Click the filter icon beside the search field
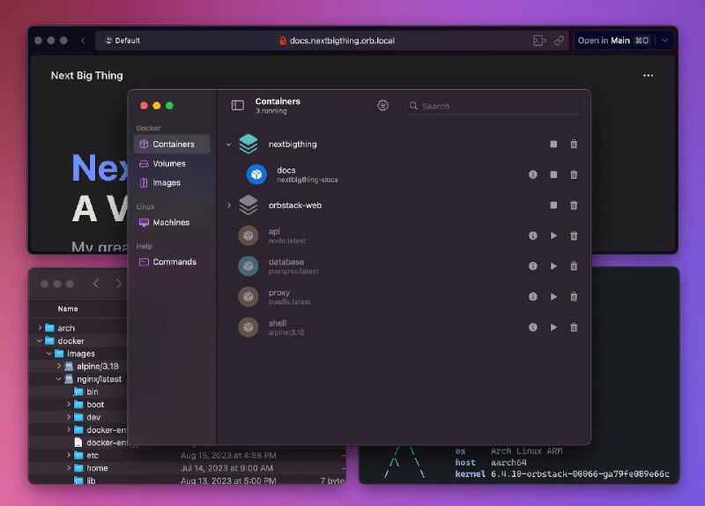This screenshot has width=705, height=506. click(382, 105)
